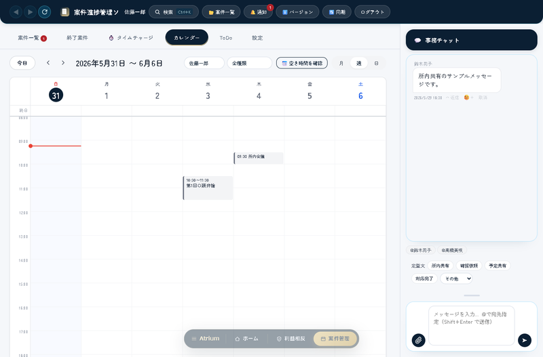Select the カレンダー tab
Screen dimensions: 543x357
pos(187,38)
